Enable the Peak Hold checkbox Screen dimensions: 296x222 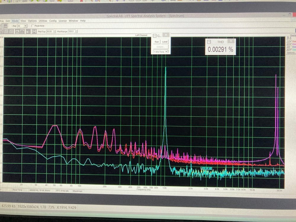coord(33,26)
